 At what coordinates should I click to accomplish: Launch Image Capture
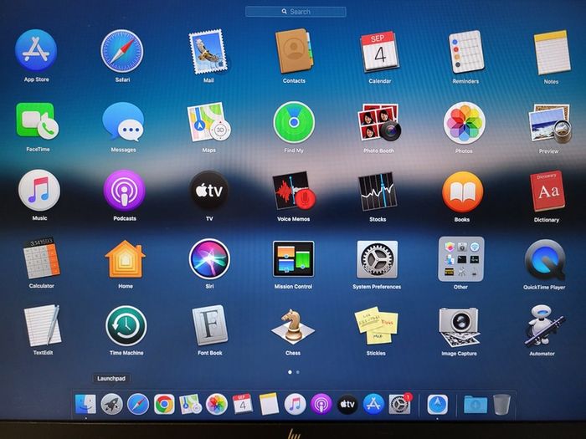[x=460, y=328]
